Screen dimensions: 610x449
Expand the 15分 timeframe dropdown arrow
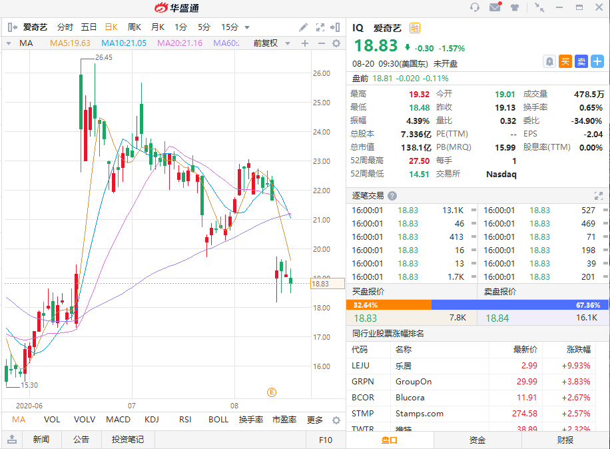coord(247,27)
